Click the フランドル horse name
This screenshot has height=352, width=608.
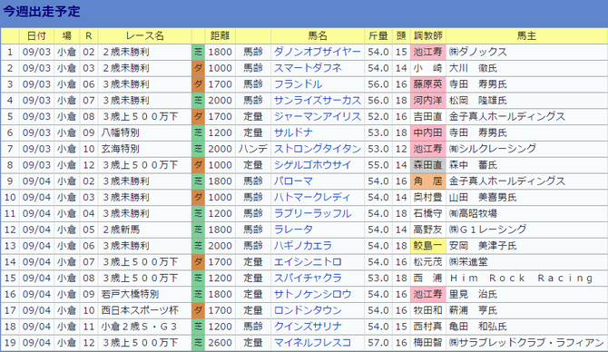pyautogui.click(x=298, y=84)
